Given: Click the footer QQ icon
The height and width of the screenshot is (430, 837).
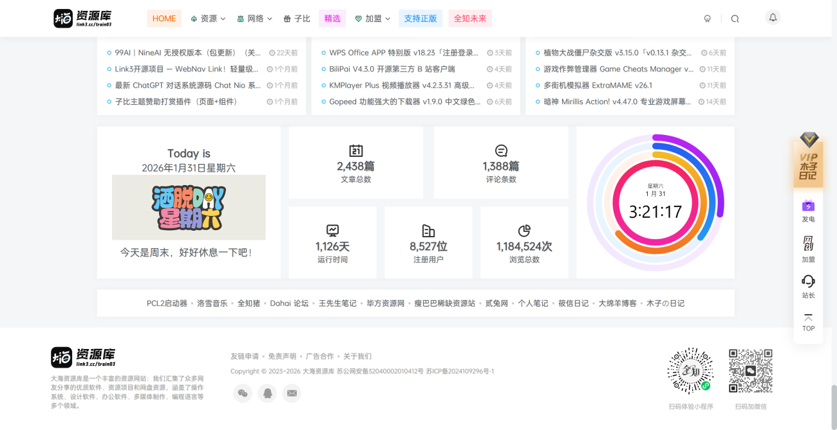Looking at the screenshot, I should click(x=267, y=393).
